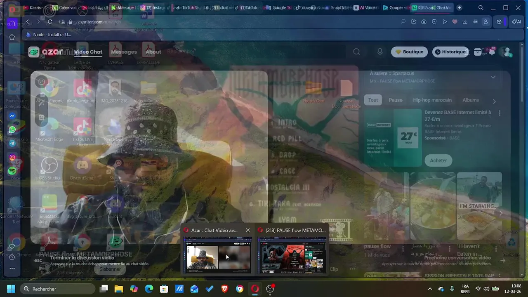Close the Azar Chat Vidéo taskbar preview
The image size is (528, 297).
[247, 230]
